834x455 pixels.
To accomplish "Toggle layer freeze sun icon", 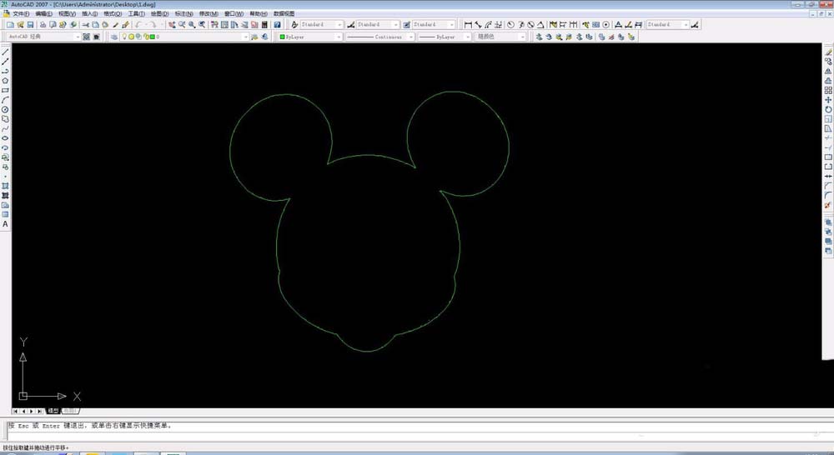I will click(x=132, y=37).
